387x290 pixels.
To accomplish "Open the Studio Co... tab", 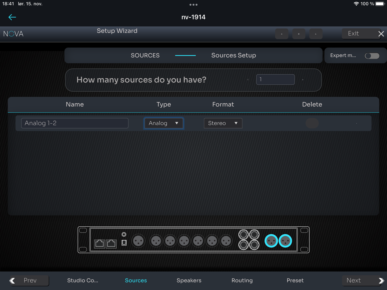I will tap(83, 281).
